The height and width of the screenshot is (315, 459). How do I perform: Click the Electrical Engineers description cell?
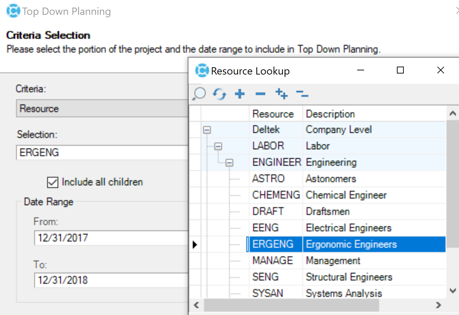point(374,228)
